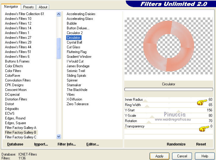Select DCspecial category

coord(12,95)
